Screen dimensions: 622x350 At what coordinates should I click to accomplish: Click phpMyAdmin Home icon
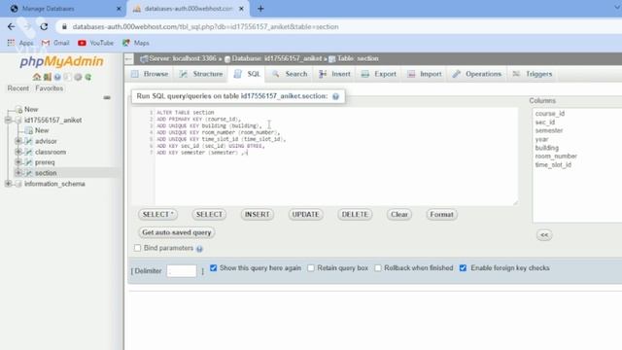click(x=37, y=77)
